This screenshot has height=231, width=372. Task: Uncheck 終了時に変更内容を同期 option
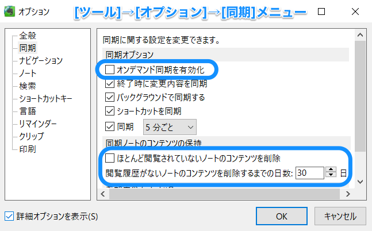tap(110, 83)
